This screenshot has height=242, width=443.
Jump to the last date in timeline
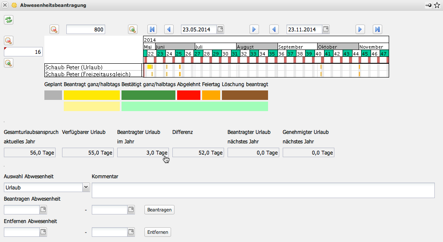pos(377,29)
